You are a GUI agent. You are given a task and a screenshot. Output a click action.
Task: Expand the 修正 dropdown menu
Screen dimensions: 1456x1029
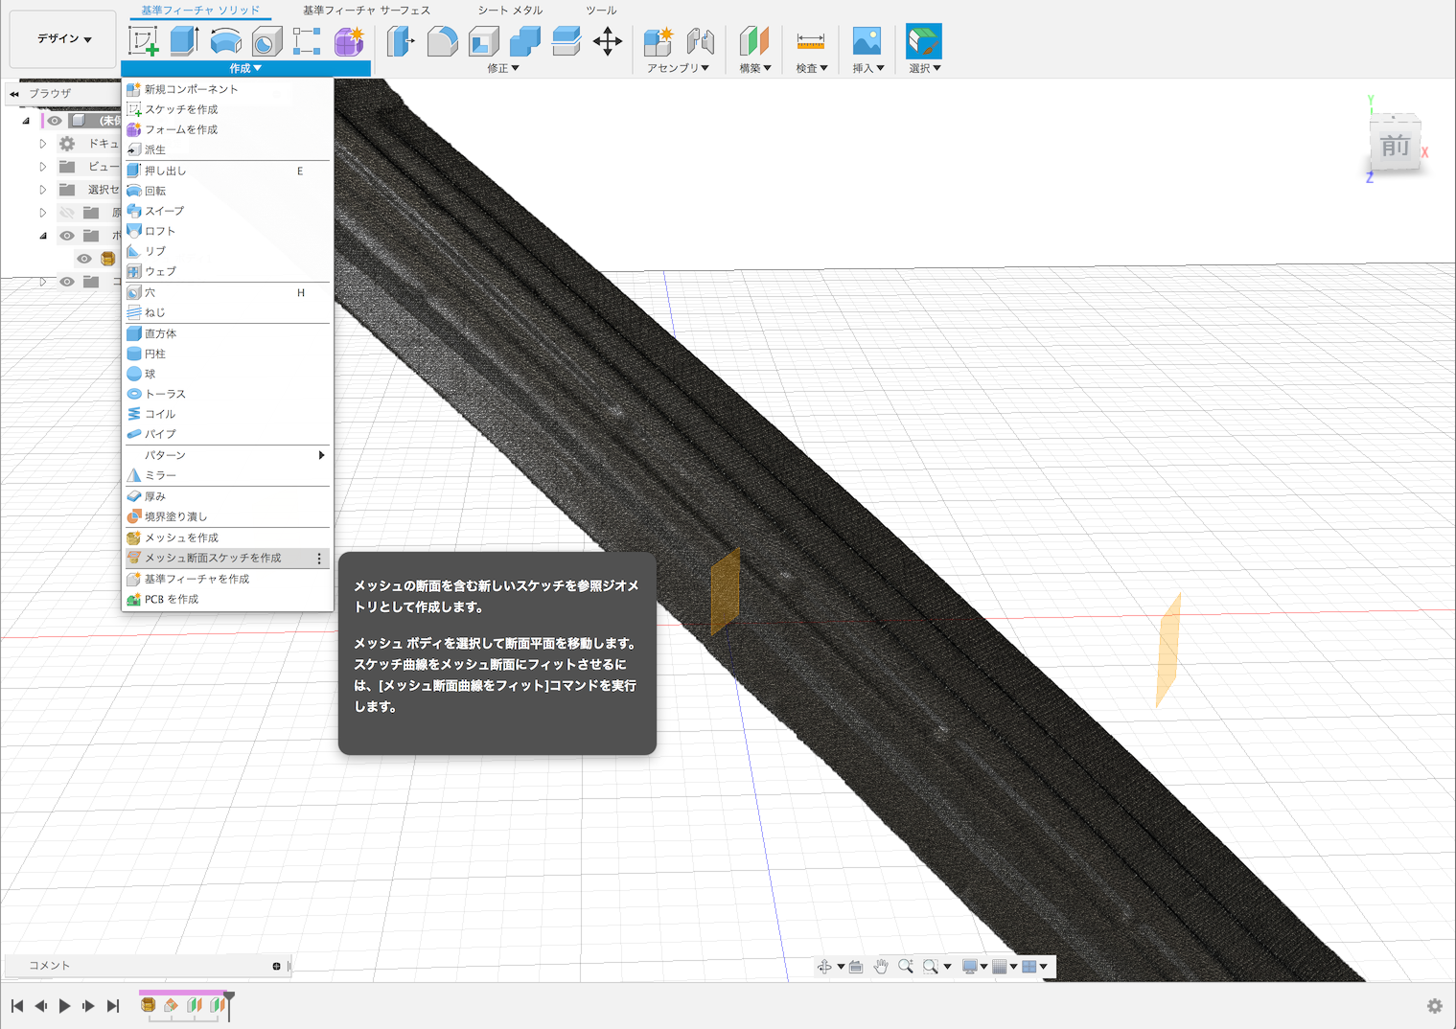pyautogui.click(x=503, y=68)
